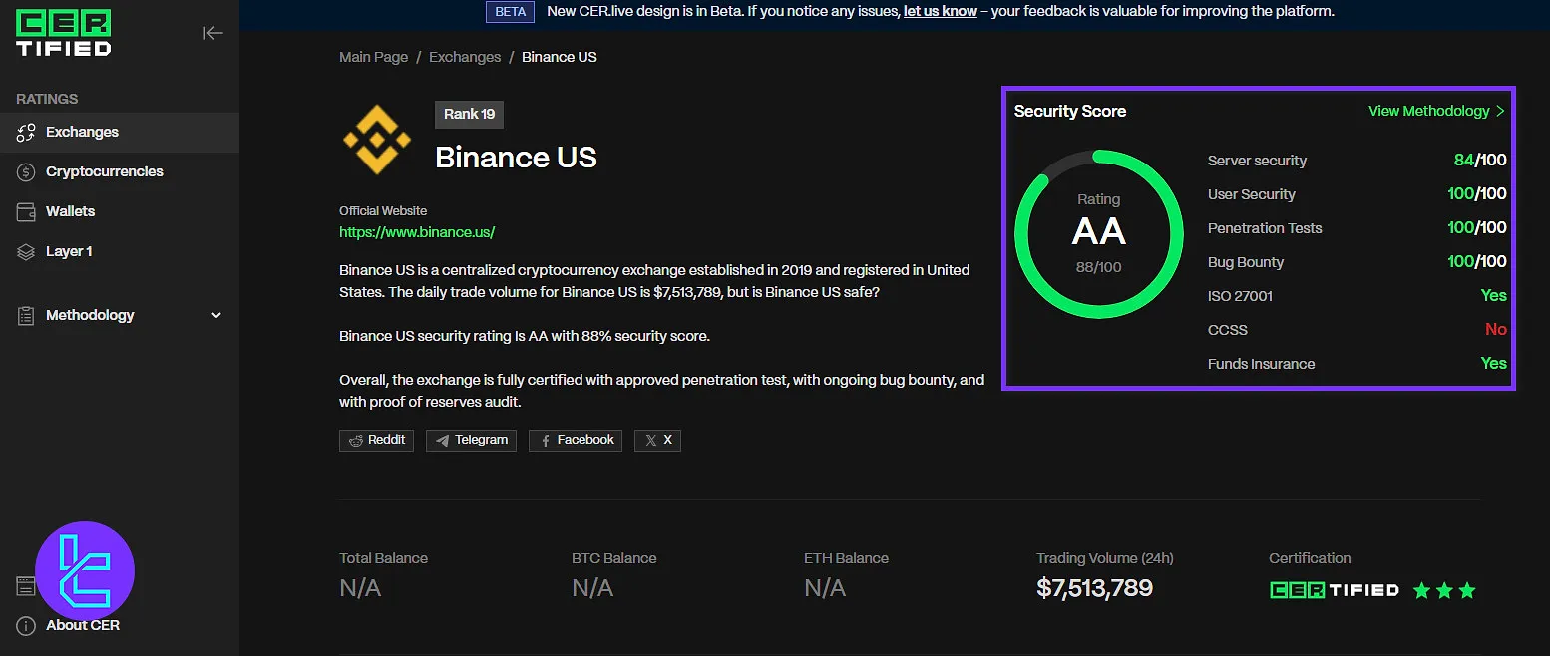Click the Binance US diamond logo
The width and height of the screenshot is (1550, 656).
tap(377, 139)
